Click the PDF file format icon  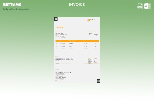140,6
